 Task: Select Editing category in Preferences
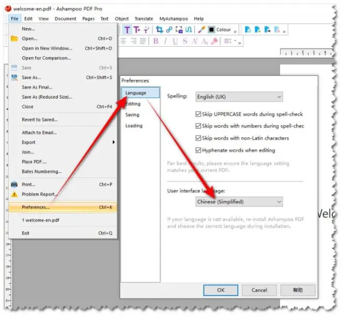[140, 104]
